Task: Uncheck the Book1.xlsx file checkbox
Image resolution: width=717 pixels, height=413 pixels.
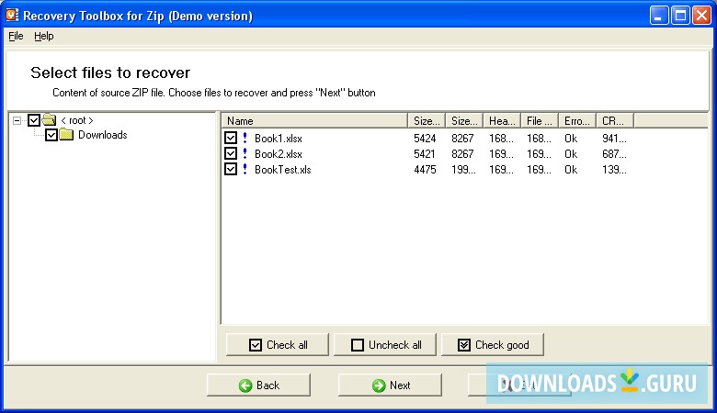Action: click(231, 138)
